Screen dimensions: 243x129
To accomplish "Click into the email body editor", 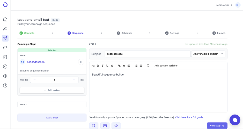I will click(x=158, y=91).
